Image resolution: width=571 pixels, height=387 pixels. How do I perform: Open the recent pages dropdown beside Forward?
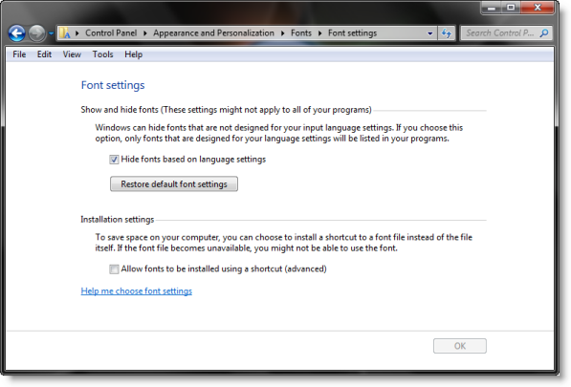[51, 33]
